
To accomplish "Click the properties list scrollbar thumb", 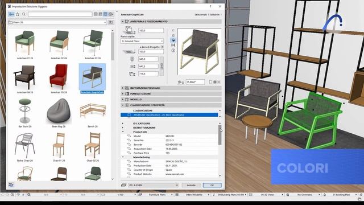I will click(220, 135).
